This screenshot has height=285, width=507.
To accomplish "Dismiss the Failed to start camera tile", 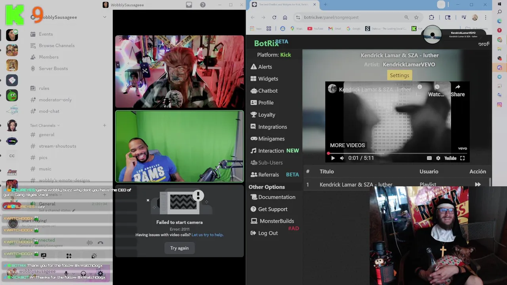I will point(148,200).
